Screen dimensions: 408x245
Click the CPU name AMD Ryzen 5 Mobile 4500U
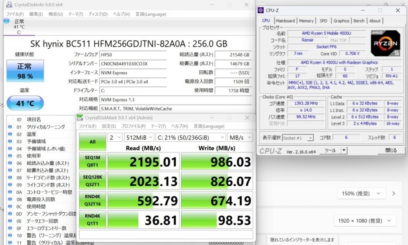pyautogui.click(x=326, y=33)
